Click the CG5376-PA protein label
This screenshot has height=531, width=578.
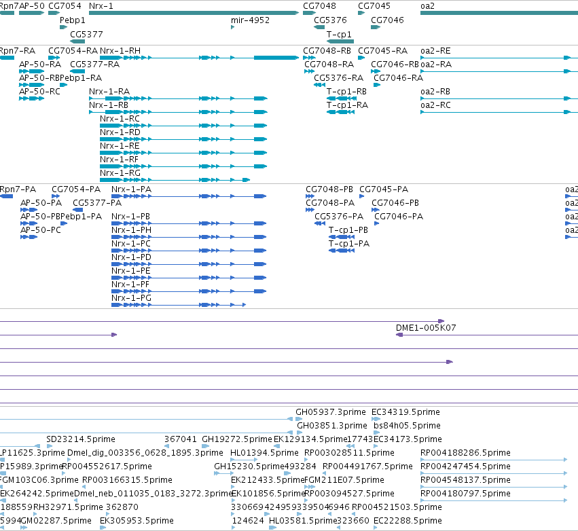[x=339, y=217]
